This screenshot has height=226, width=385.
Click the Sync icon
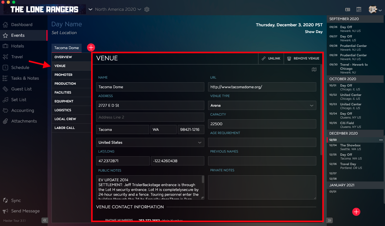(5, 200)
